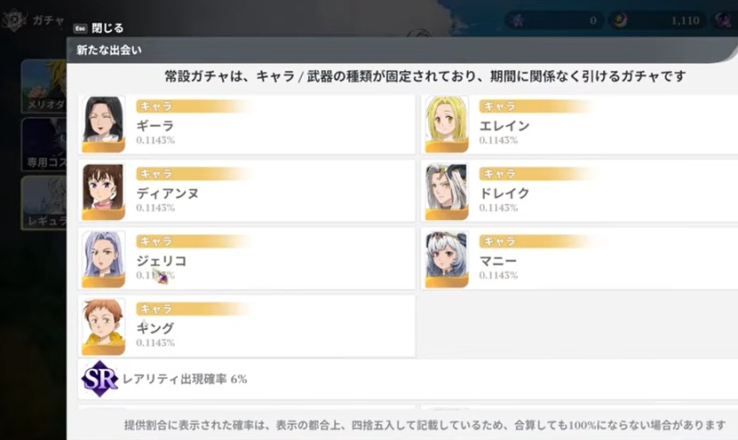Click the マニー name text
This screenshot has width=738, height=440.
(497, 262)
